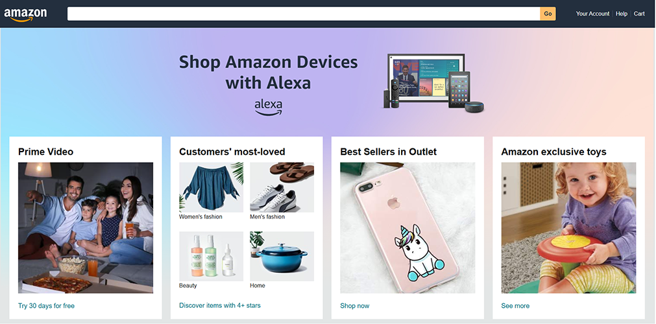Open Your Account from the header

click(592, 14)
